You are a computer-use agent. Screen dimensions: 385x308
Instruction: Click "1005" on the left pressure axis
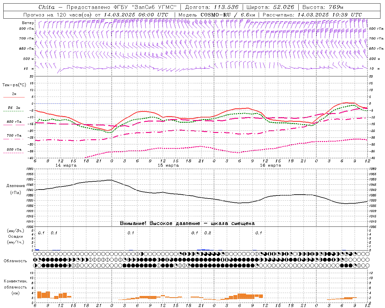pos(29,226)
